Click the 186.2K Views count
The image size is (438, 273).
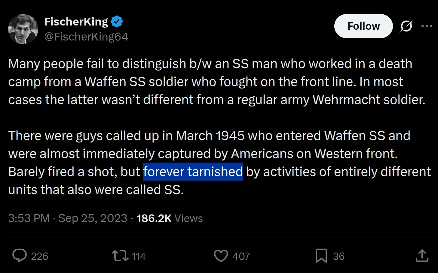click(170, 218)
